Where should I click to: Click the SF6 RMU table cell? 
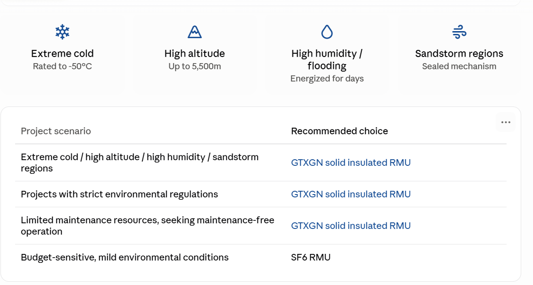point(311,257)
